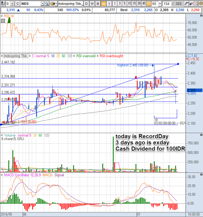Open the interval value dropdown arrow
This screenshot has width=203, height=217.
click(x=160, y=4)
